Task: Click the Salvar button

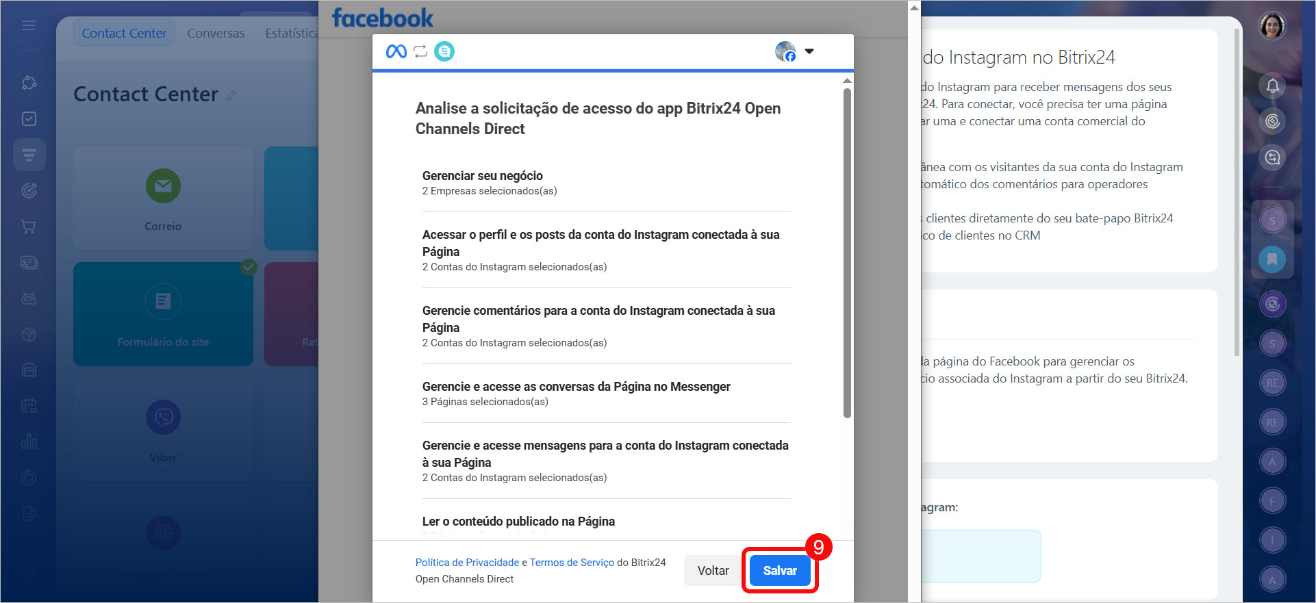Action: (780, 570)
